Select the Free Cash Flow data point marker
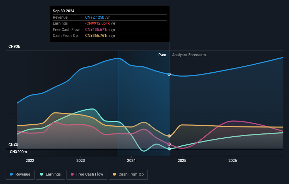 (x=169, y=144)
